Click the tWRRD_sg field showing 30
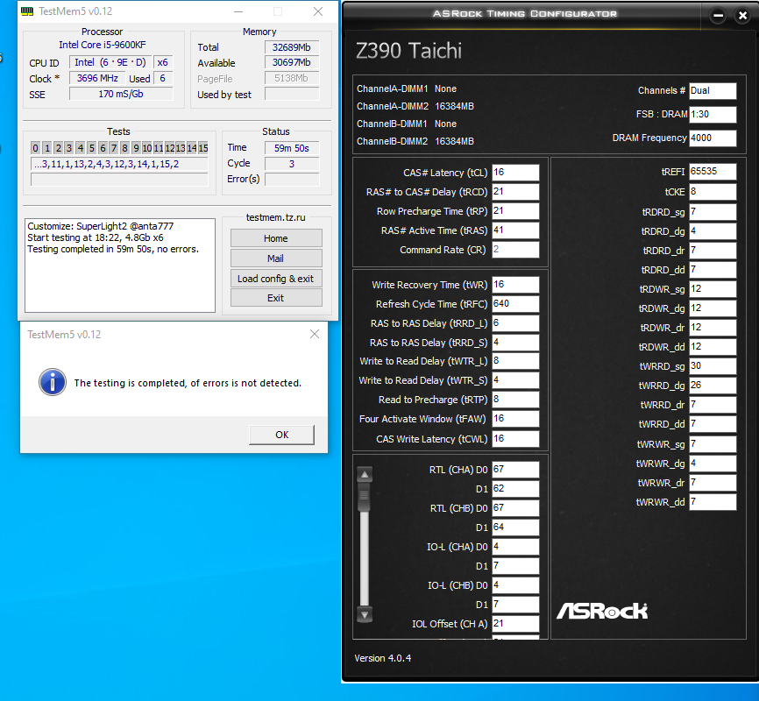 tap(713, 366)
